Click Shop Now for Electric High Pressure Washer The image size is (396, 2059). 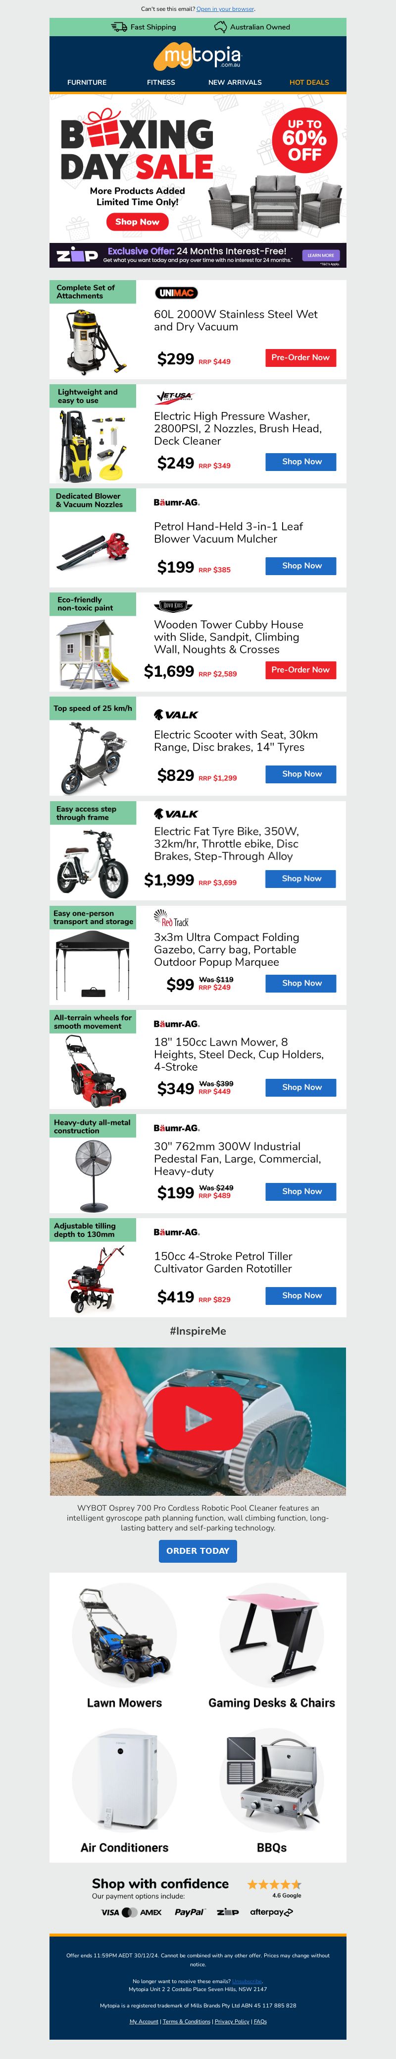point(300,461)
